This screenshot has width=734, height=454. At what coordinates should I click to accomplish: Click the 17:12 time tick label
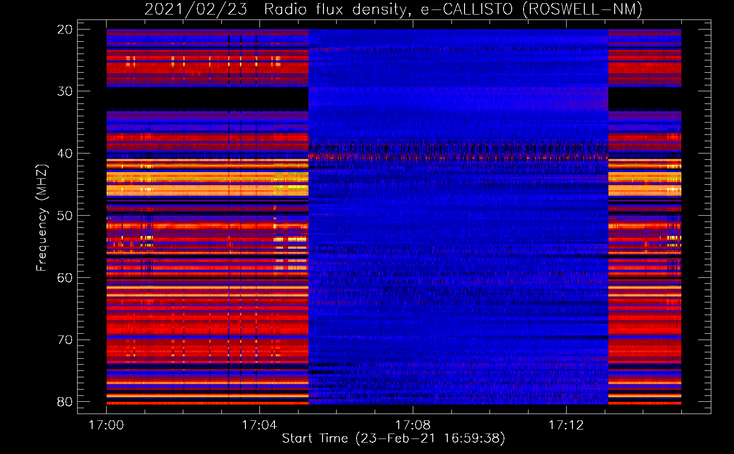tap(566, 425)
